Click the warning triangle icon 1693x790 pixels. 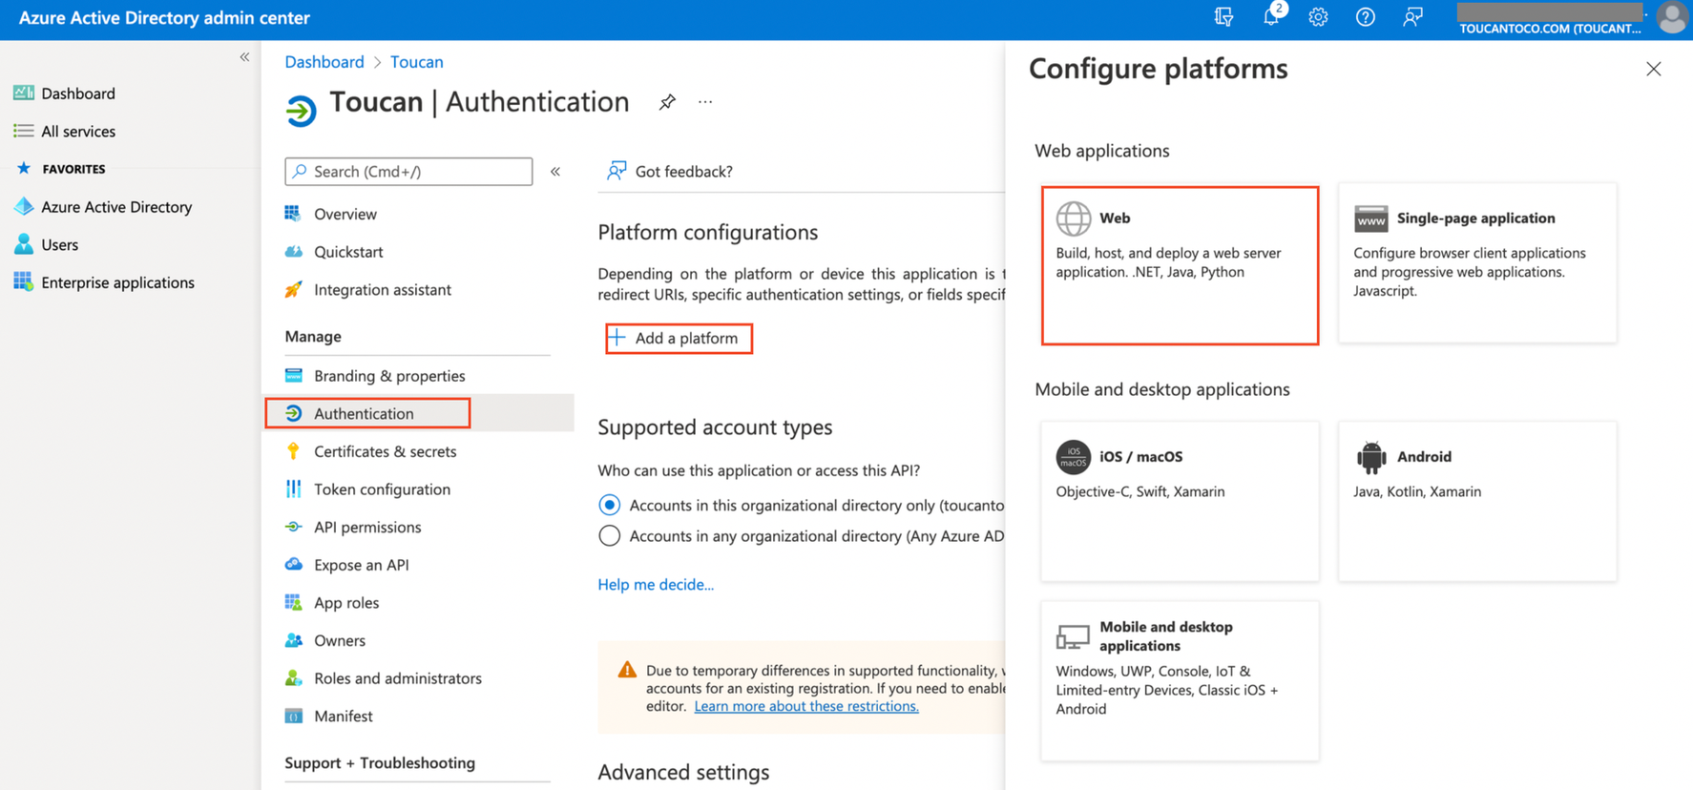(x=626, y=670)
